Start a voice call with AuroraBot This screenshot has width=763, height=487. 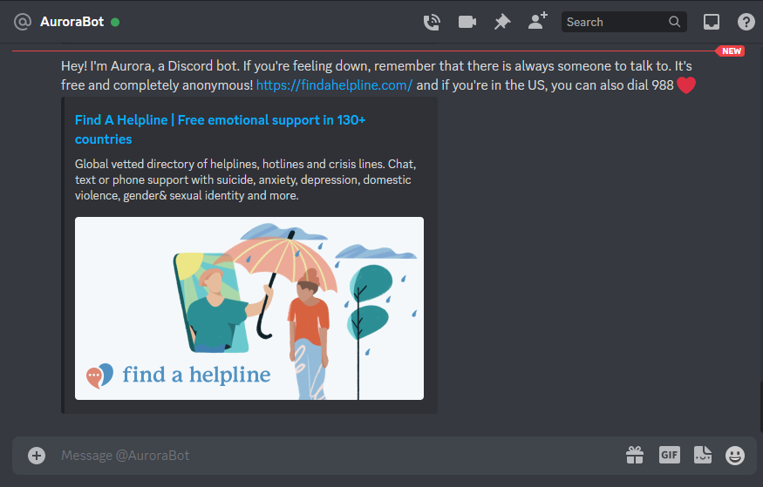point(432,22)
